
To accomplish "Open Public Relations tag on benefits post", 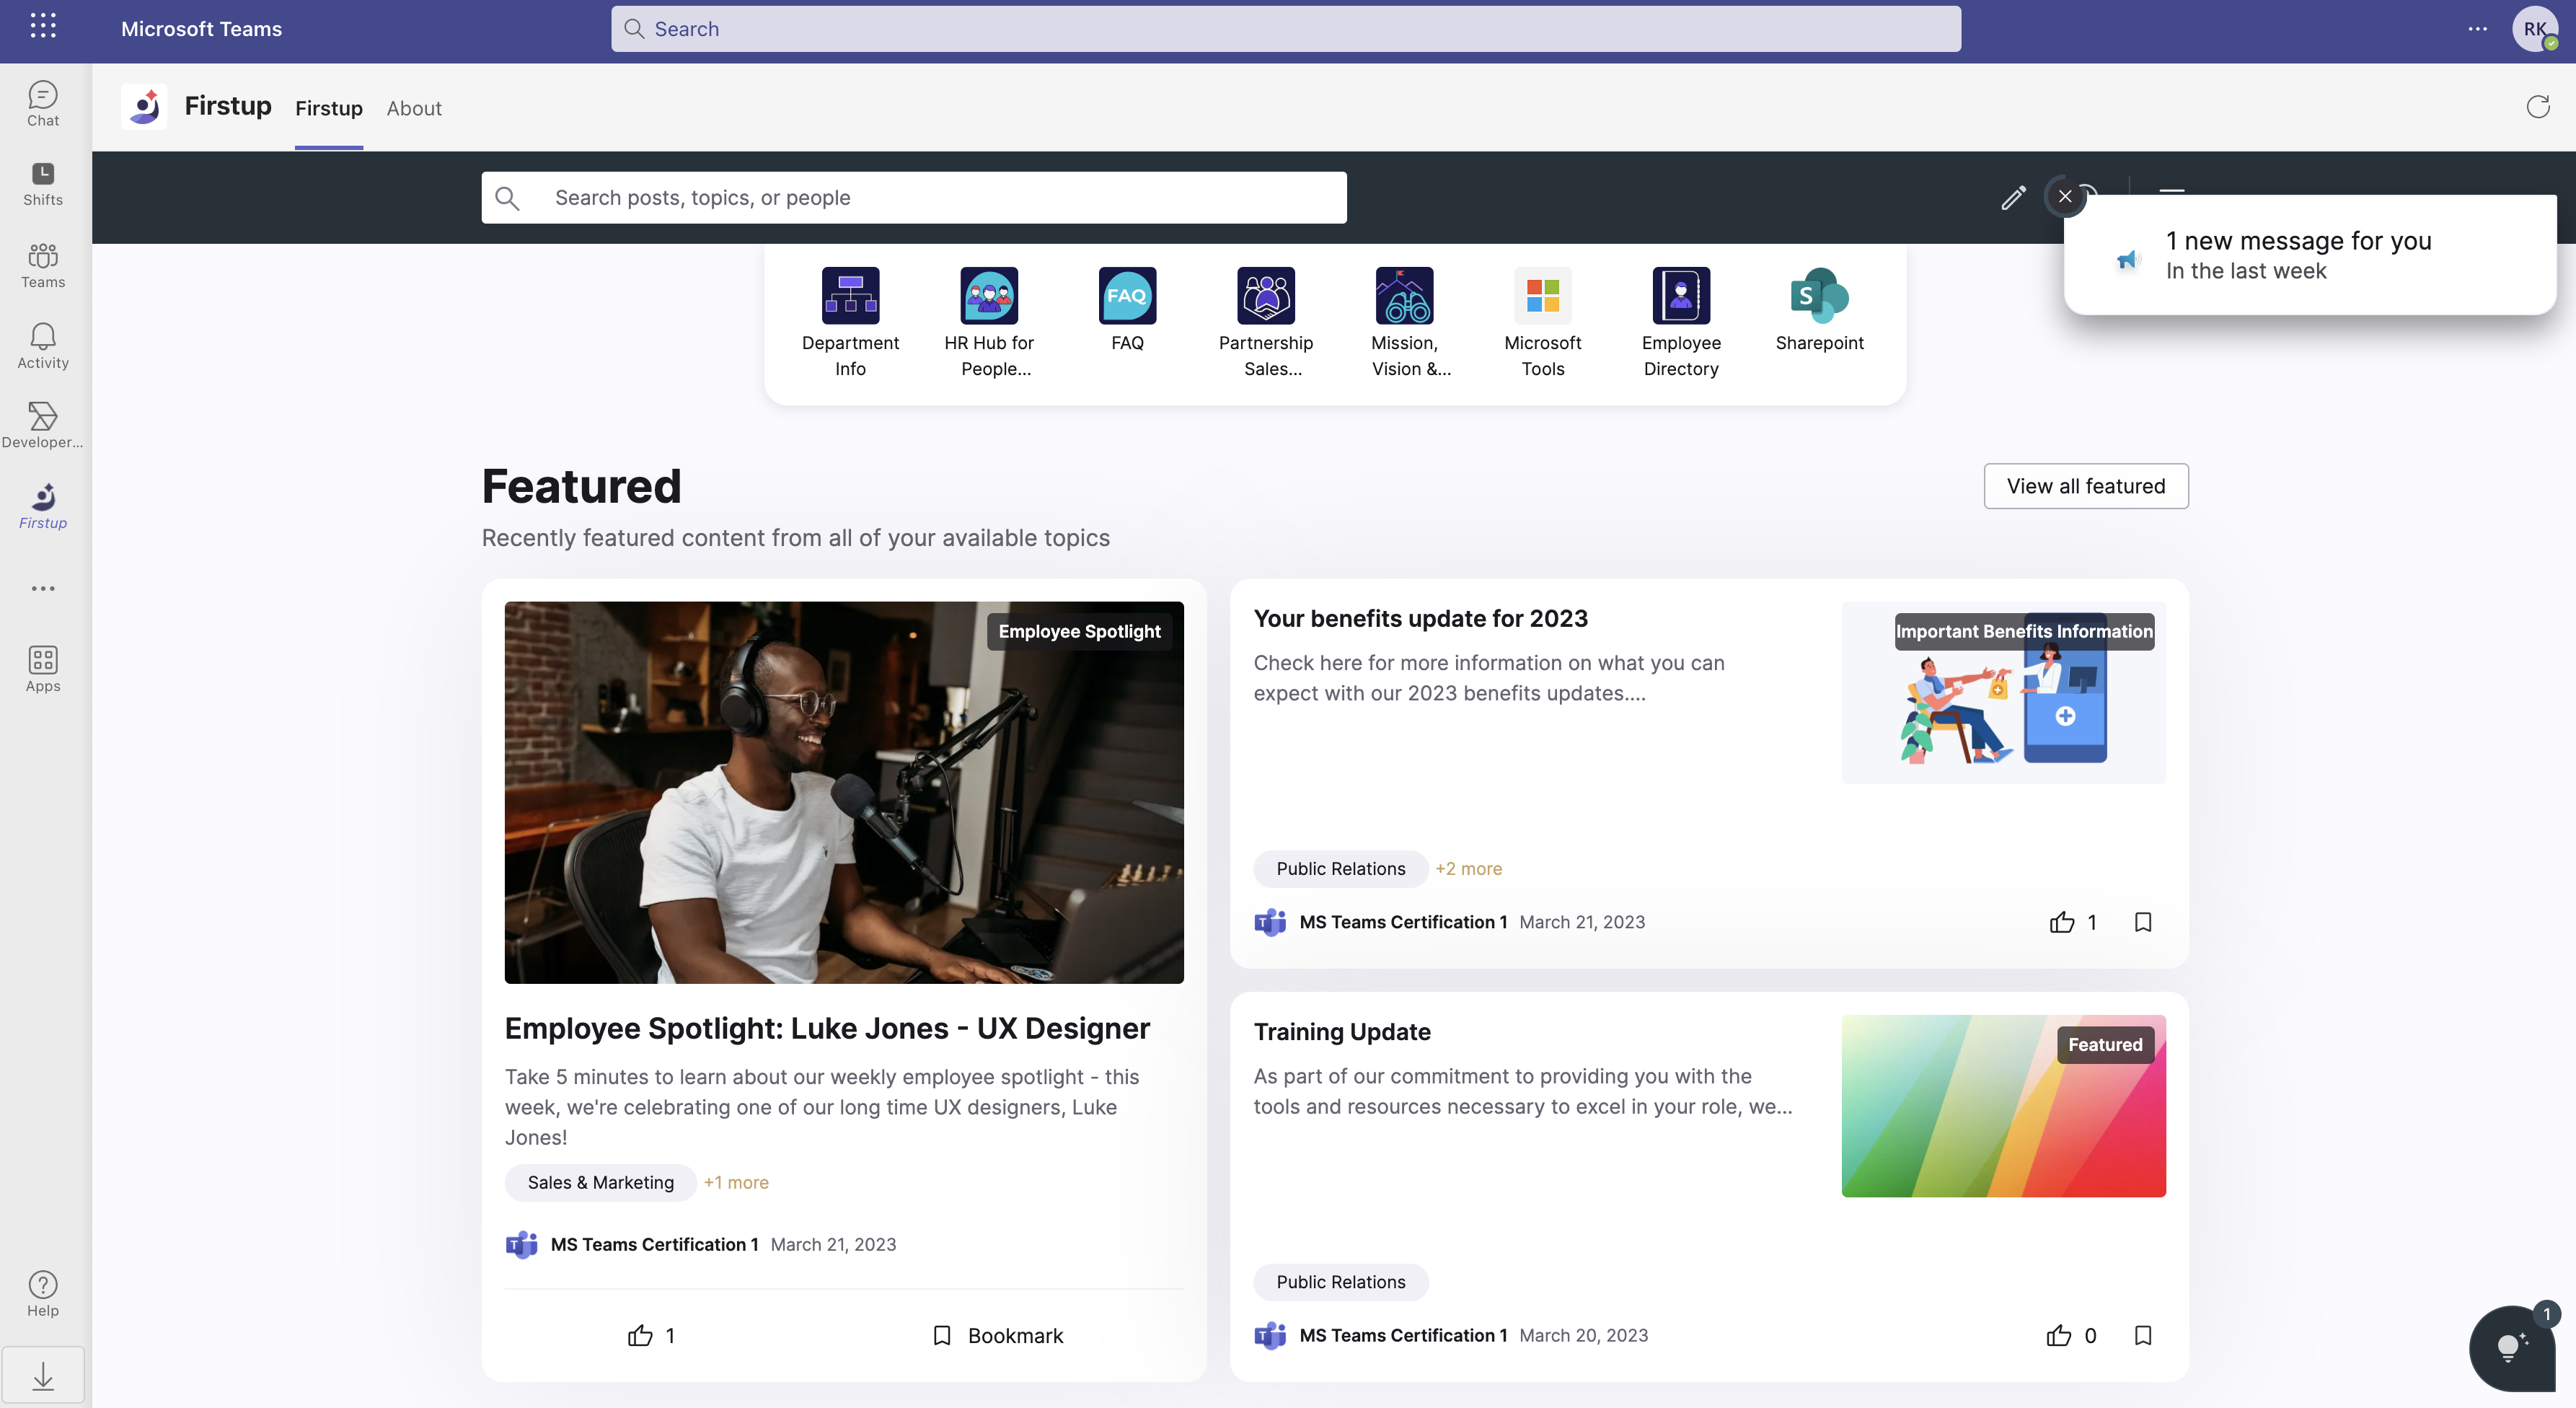I will (x=1340, y=869).
